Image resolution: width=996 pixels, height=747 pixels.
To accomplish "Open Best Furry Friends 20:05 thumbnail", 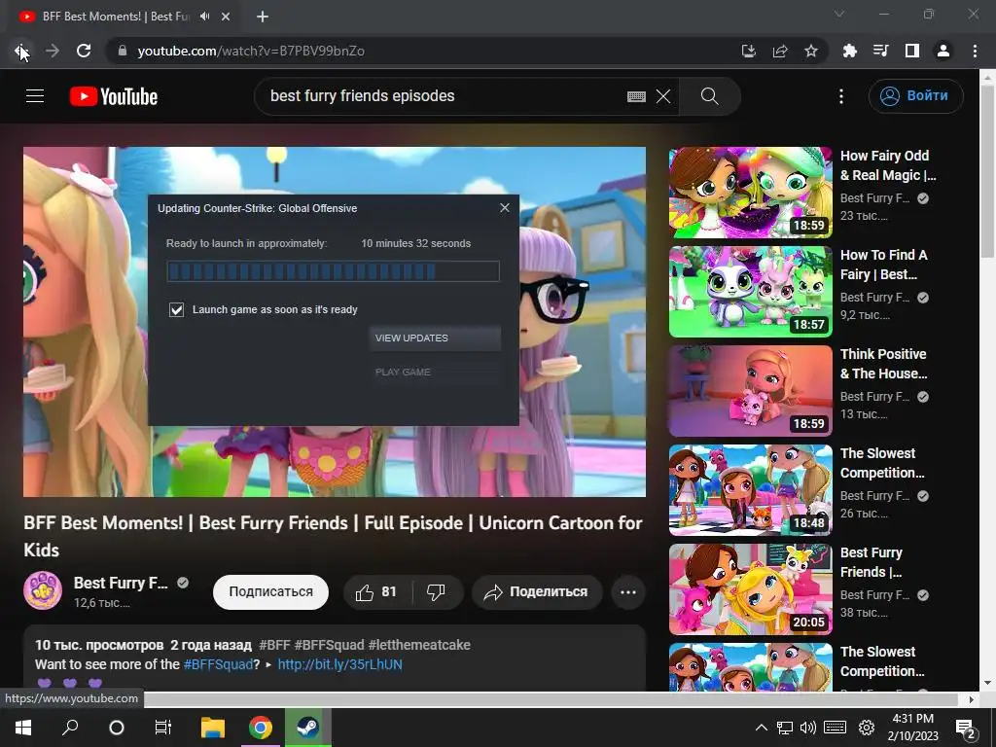I will [x=750, y=588].
